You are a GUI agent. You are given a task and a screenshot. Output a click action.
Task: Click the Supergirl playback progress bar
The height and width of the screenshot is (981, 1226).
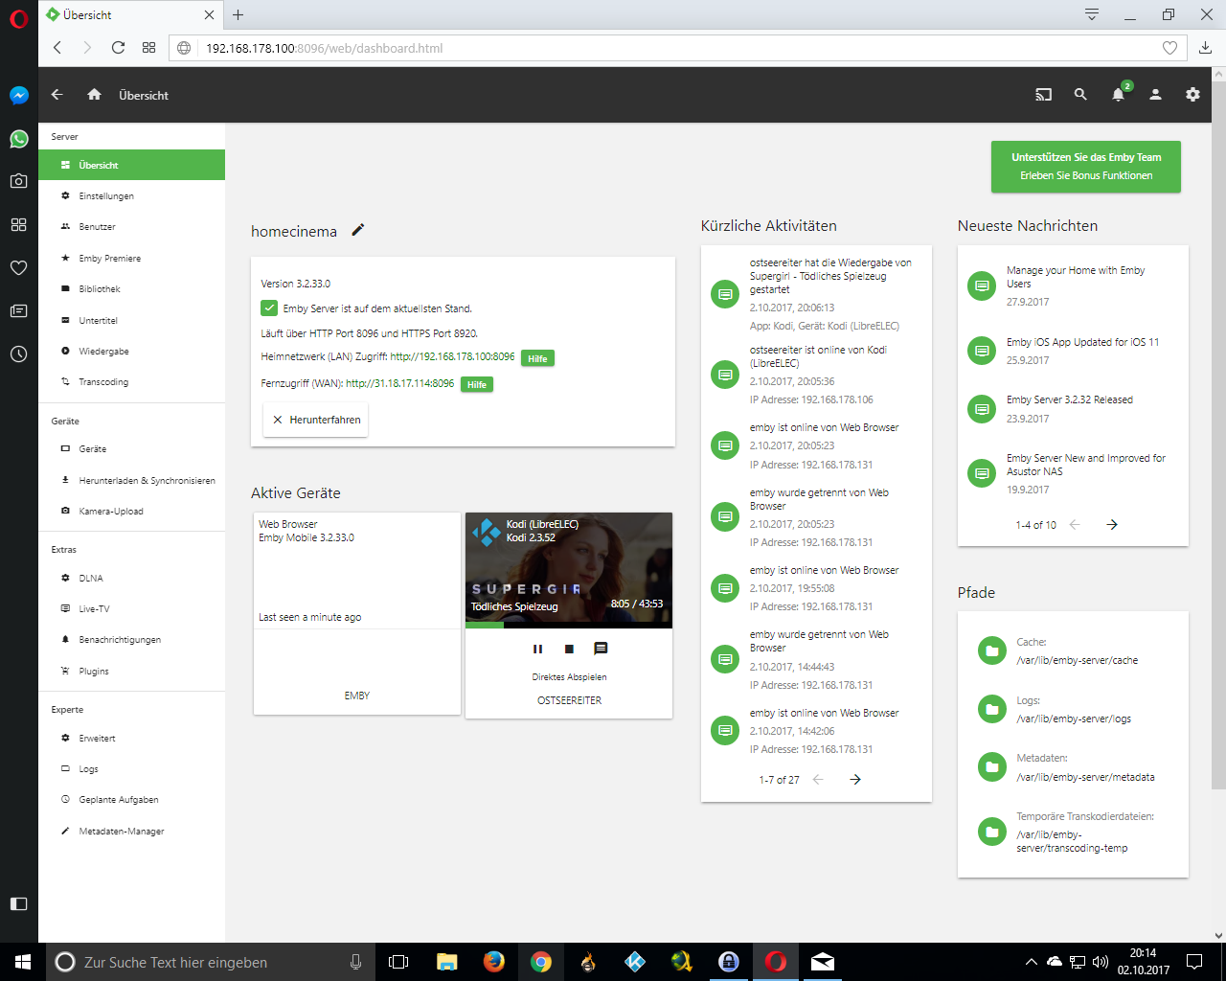[x=569, y=626]
